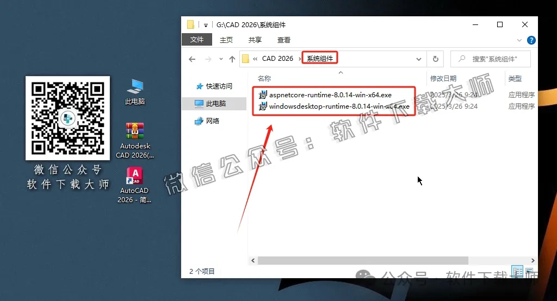The height and width of the screenshot is (301, 557).
Task: Sort by the 类型 column header
Action: (515, 78)
